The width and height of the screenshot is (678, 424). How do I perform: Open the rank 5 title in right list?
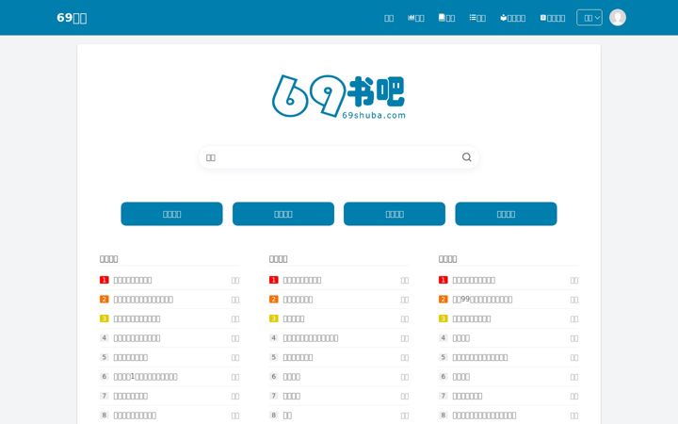click(x=480, y=357)
